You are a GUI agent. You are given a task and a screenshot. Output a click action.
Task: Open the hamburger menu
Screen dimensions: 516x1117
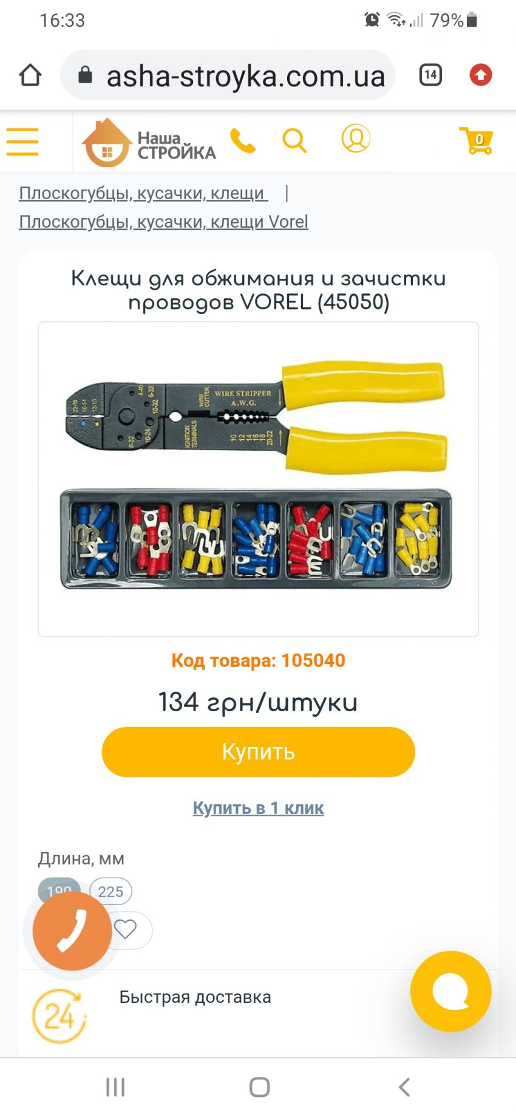click(22, 142)
